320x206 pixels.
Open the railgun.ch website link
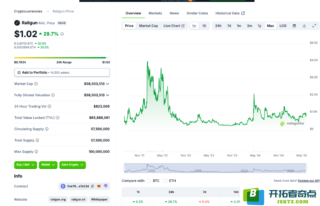78,200
